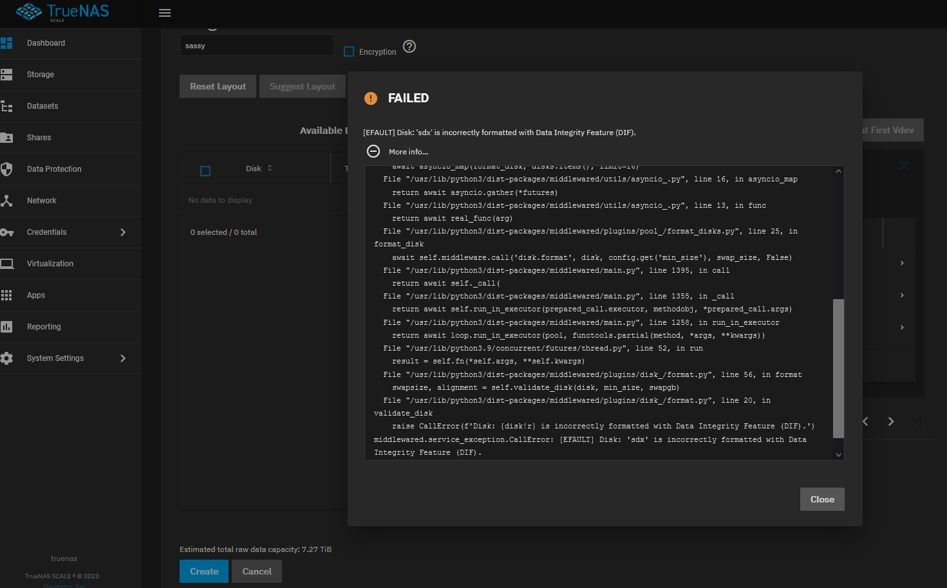Expand the System Settings submenu chevron
This screenshot has height=588, width=947.
[123, 358]
